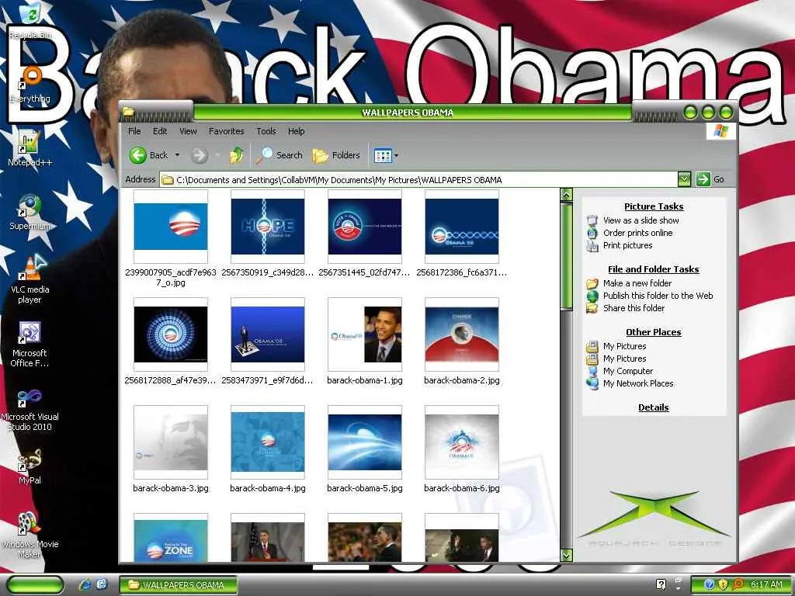Click Order prints online link

[x=638, y=233]
